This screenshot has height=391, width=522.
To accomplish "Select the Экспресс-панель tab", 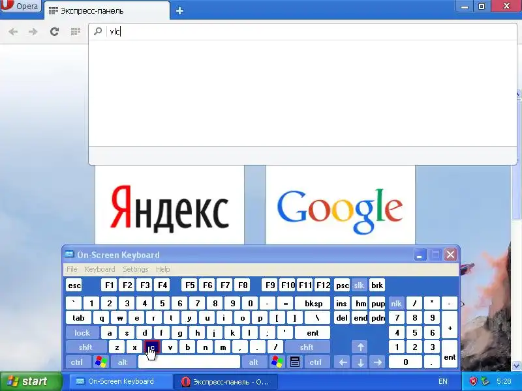I will coord(106,10).
